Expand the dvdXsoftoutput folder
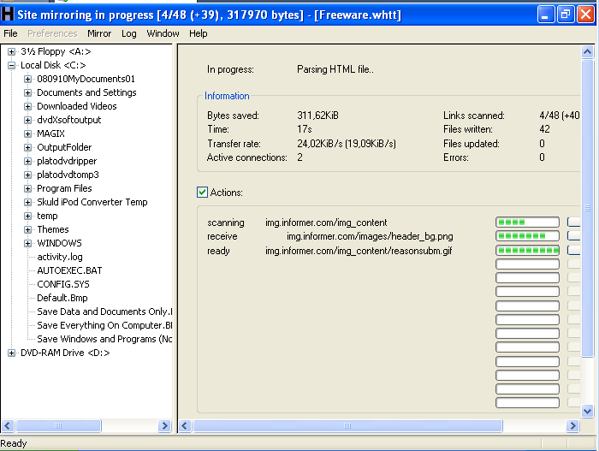The height and width of the screenshot is (451, 599). 27,120
